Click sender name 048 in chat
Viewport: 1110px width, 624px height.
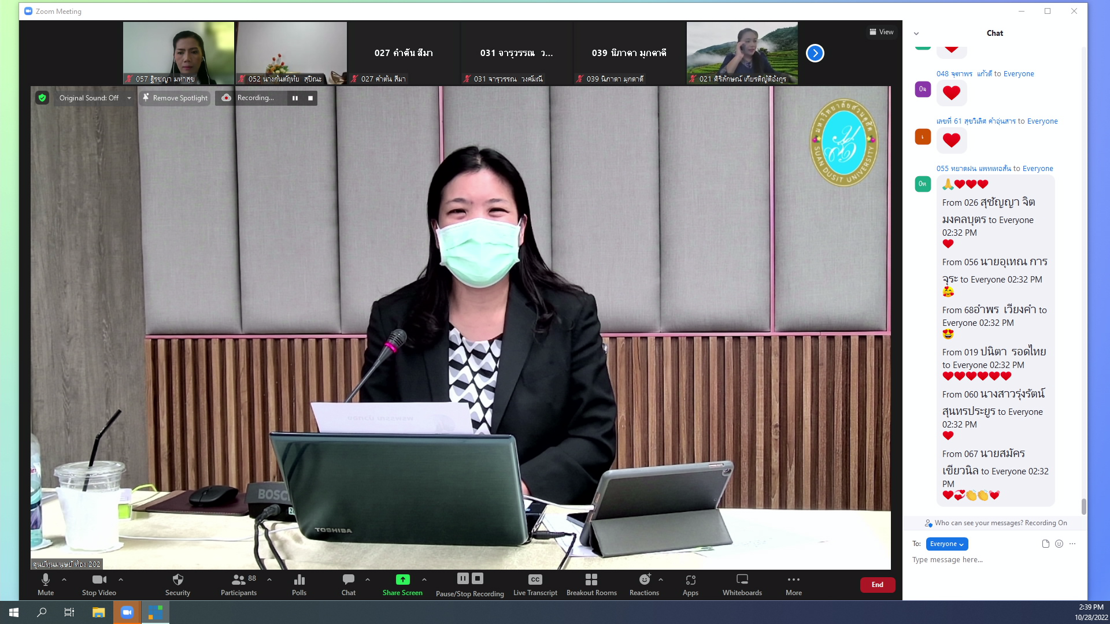point(964,74)
